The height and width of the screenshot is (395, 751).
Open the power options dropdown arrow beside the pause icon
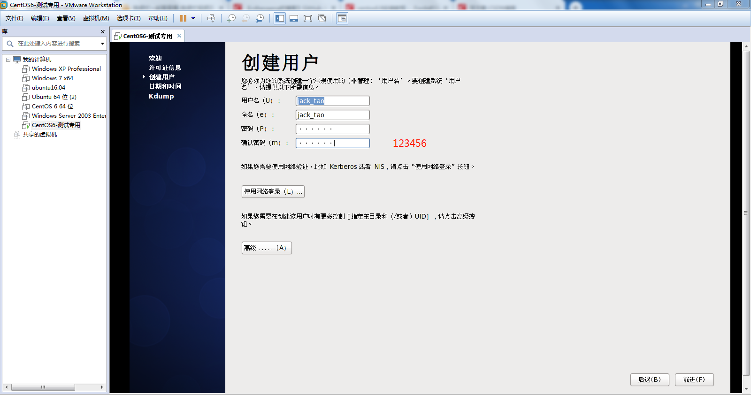coord(193,18)
